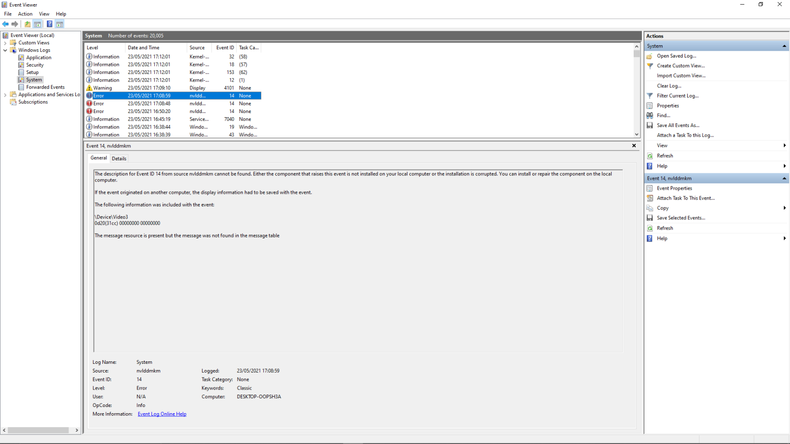Click the Back navigation arrow in toolbar

click(5, 24)
